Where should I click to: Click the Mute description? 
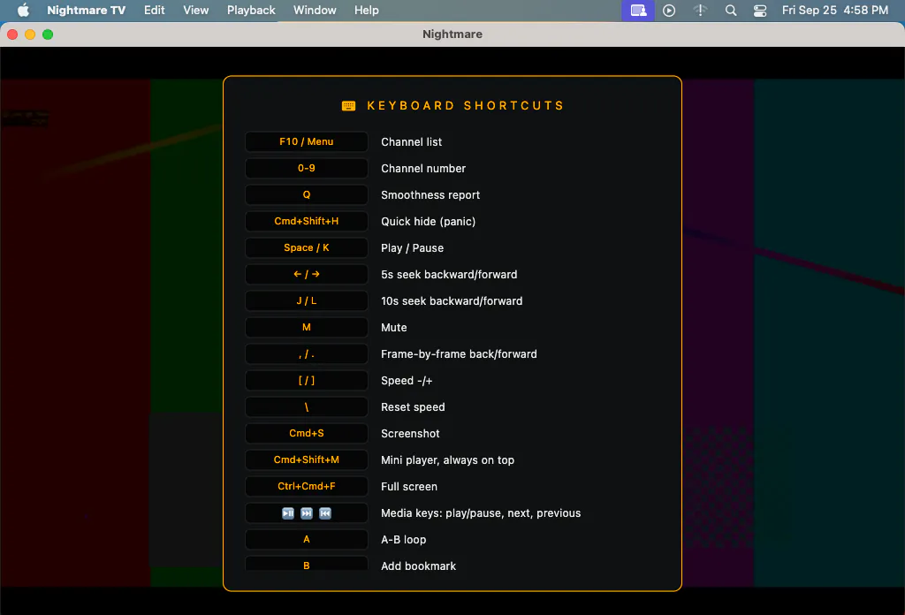point(393,328)
